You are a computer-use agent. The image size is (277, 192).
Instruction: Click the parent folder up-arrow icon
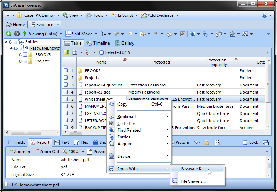(x=67, y=52)
